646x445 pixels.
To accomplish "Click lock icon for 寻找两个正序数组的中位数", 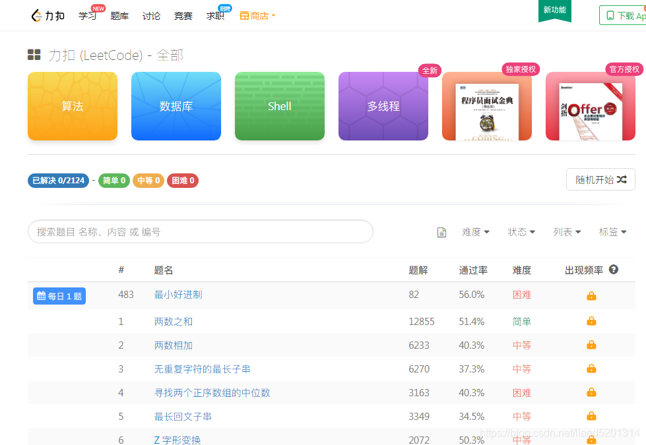I will pos(591,392).
